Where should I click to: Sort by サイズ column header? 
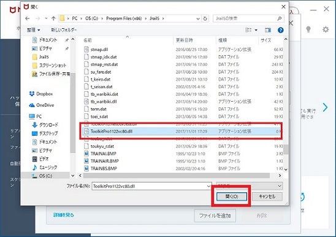tap(266, 40)
